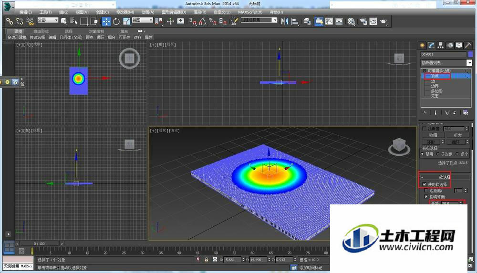Toggle the 影响背面 checkbox
This screenshot has width=477, height=273.
[426, 197]
